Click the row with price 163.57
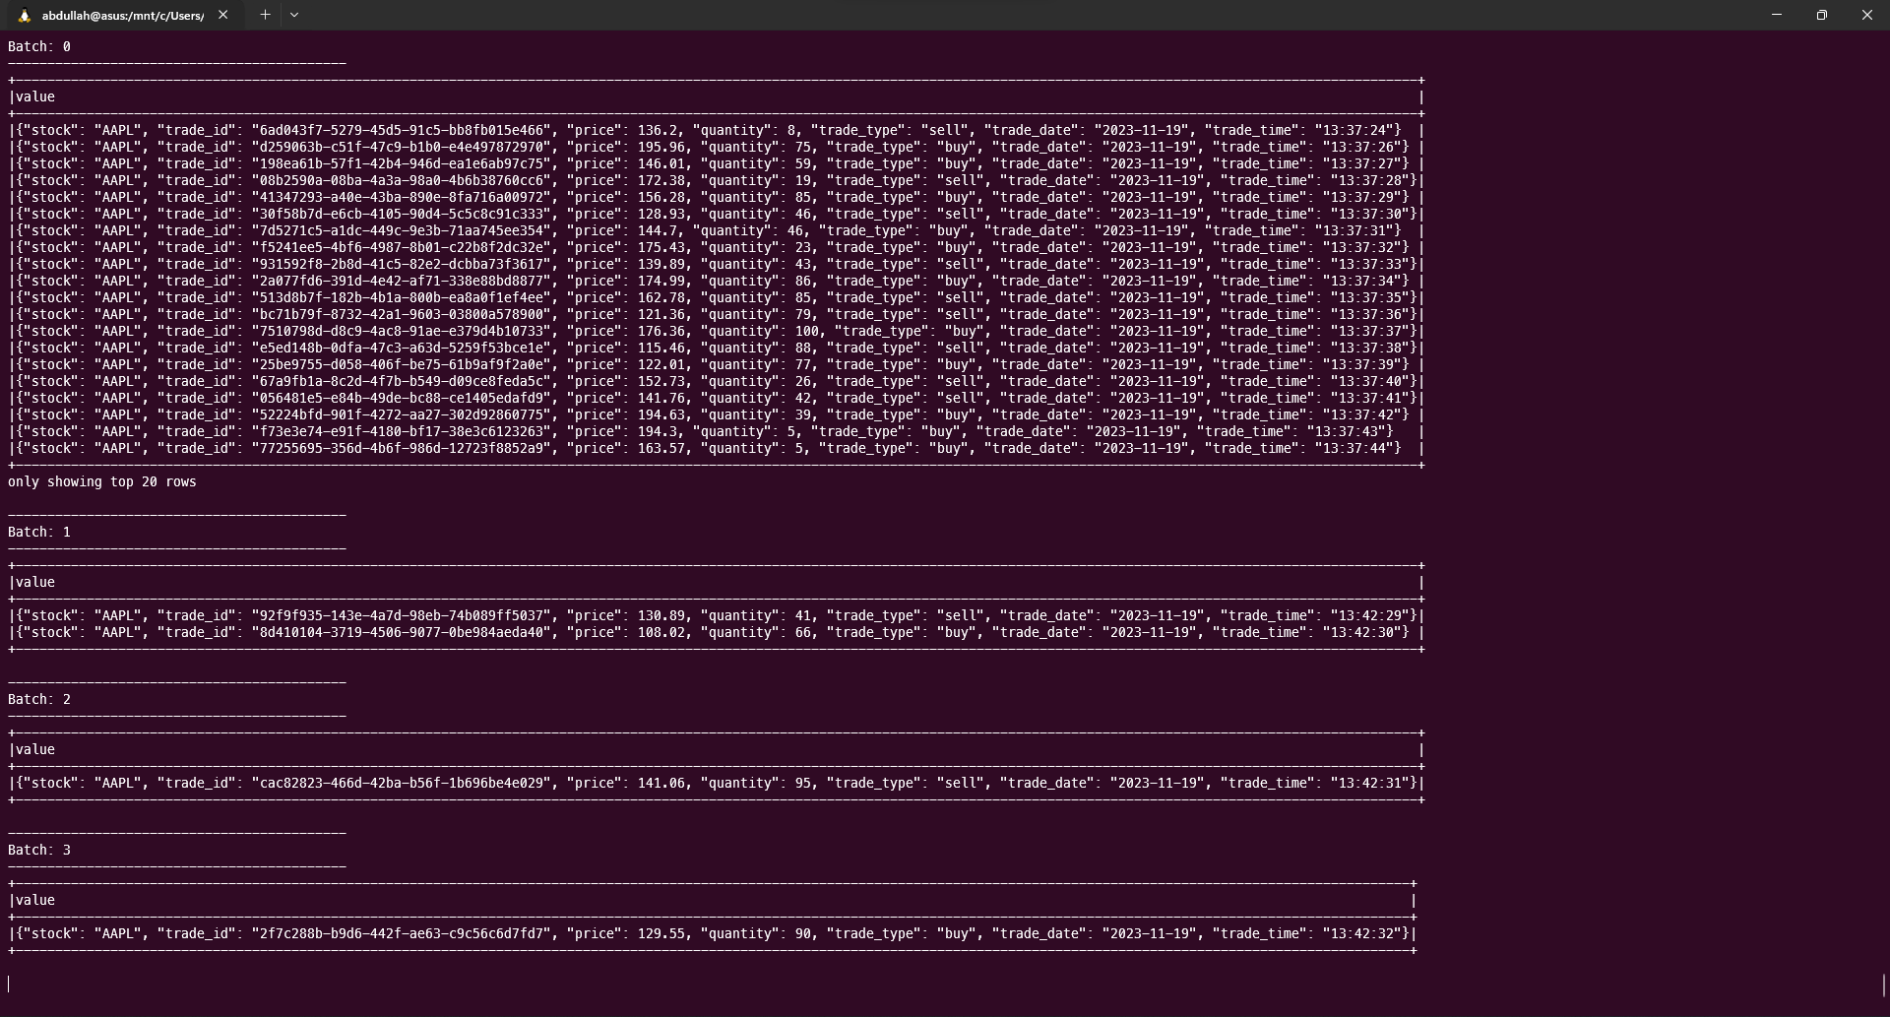Viewport: 1890px width, 1017px height. pos(716,448)
